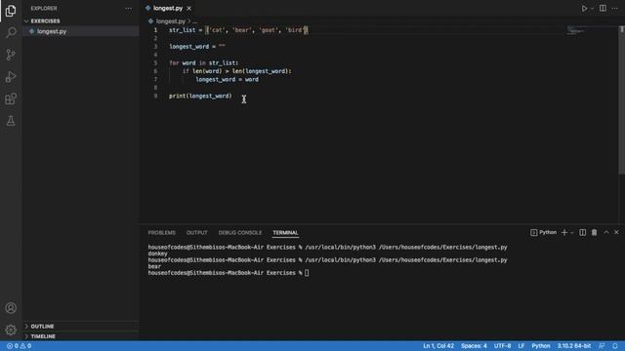
Task: Place cursor in the for word in str_list line
Action: (203, 62)
